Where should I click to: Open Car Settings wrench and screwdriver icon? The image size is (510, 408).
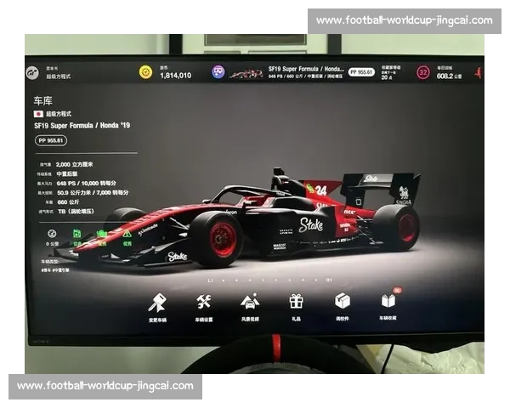coord(204,302)
